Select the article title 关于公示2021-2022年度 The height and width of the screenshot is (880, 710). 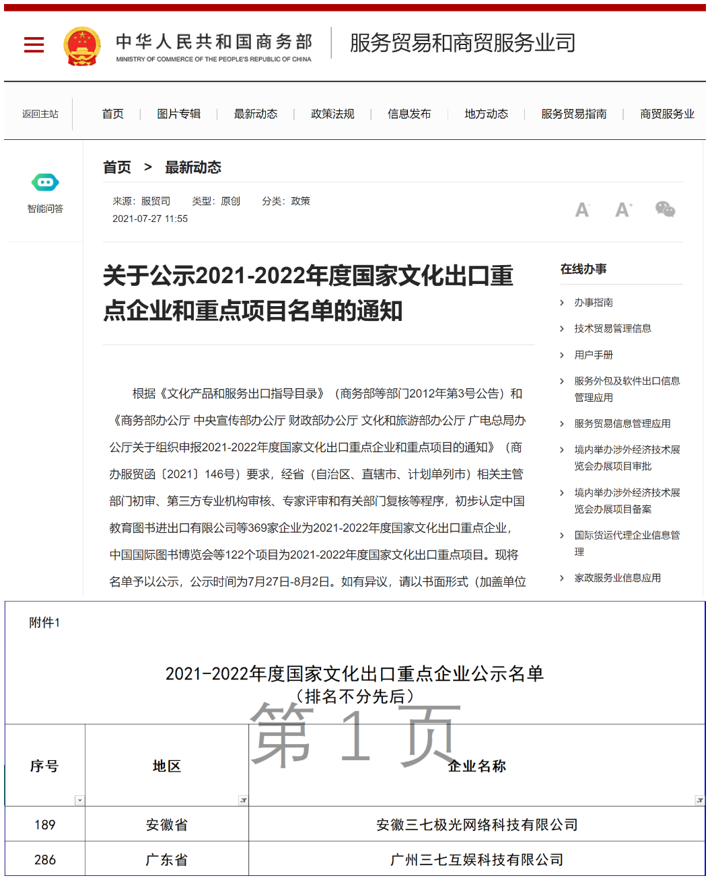tap(308, 293)
